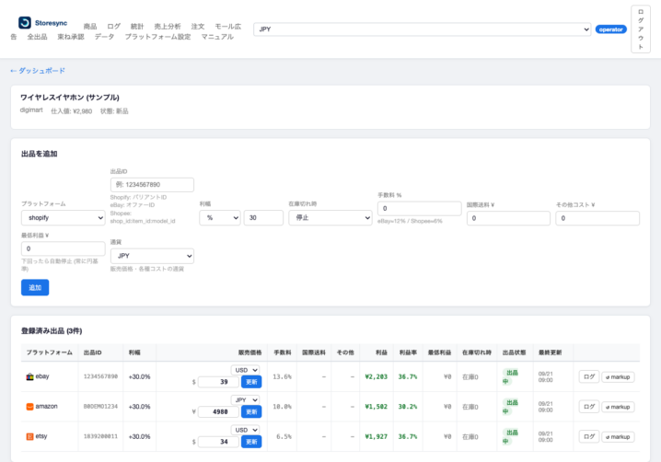
Task: Open the マニュアル menu item
Action: 217,37
